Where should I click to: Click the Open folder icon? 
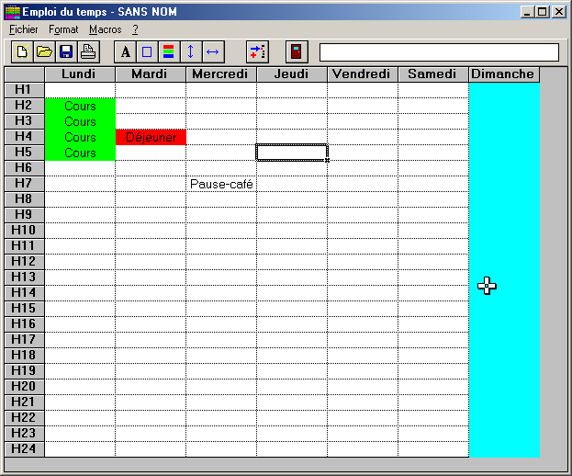(x=43, y=51)
